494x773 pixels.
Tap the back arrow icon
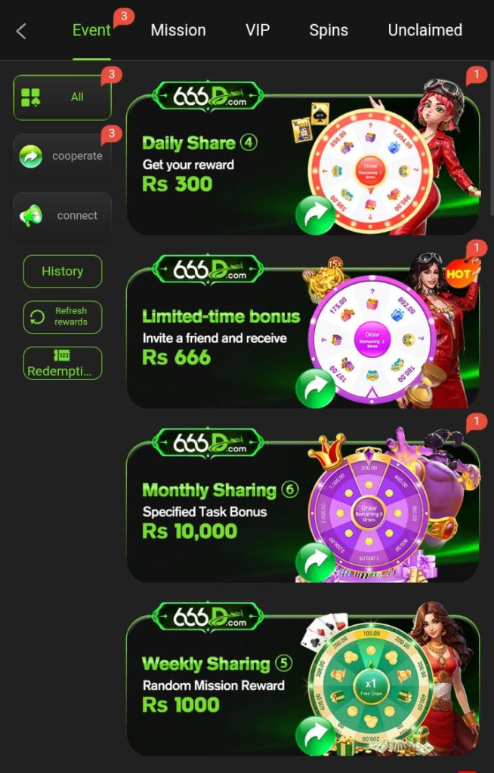pyautogui.click(x=20, y=32)
